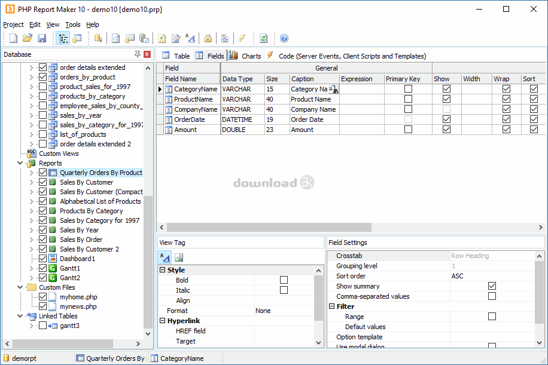The image size is (548, 365).
Task: Open the Project menu
Action: [x=13, y=24]
